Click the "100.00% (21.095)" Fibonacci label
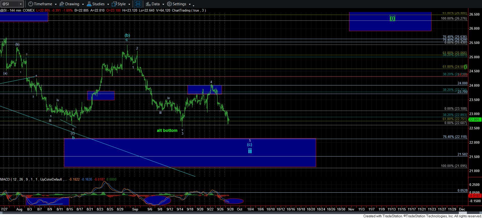This screenshot has height=218, width=482. pyautogui.click(x=454, y=166)
